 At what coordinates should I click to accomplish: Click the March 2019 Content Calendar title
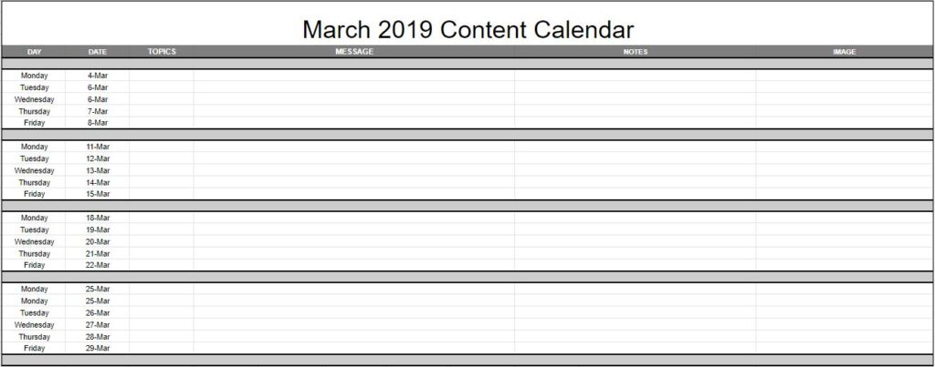click(467, 29)
